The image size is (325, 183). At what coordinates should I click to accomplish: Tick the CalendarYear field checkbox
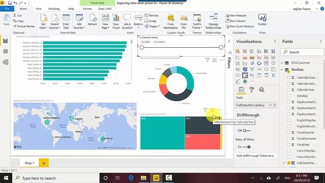(289, 89)
